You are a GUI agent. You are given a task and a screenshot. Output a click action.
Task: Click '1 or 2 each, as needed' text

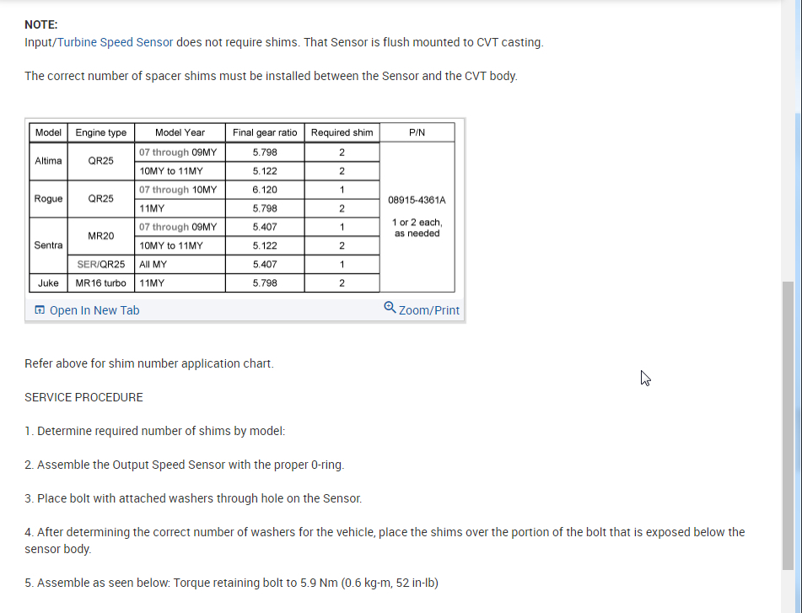[417, 228]
